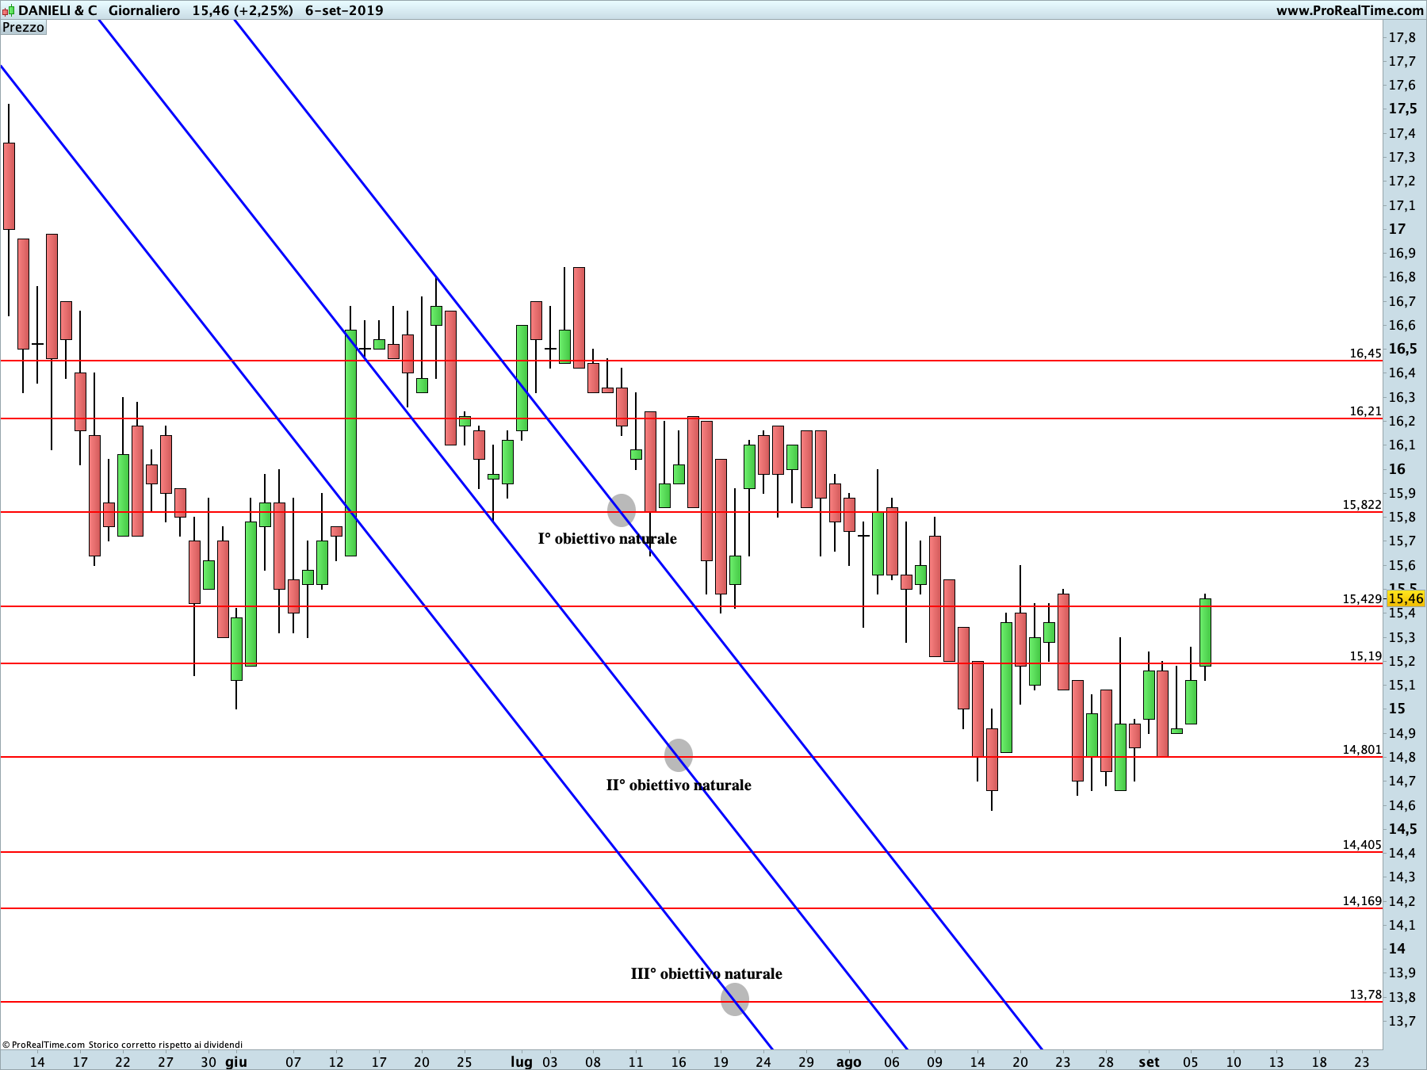Click the 16,21 horizontal level label
Screen dimensions: 1427x1070
click(1365, 411)
